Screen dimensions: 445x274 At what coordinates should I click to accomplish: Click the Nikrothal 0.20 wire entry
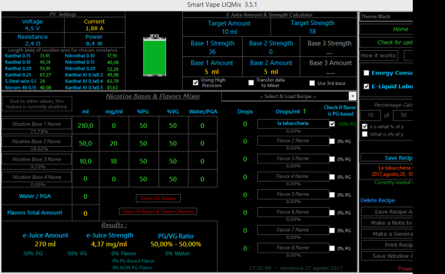80,69
